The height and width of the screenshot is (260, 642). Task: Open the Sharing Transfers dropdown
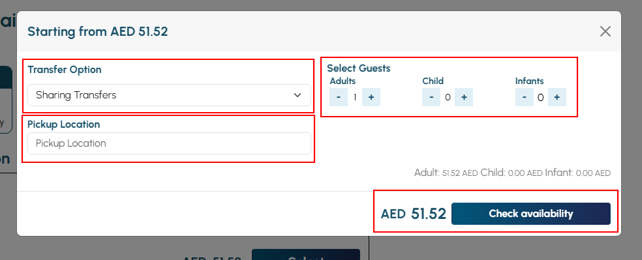click(x=169, y=95)
